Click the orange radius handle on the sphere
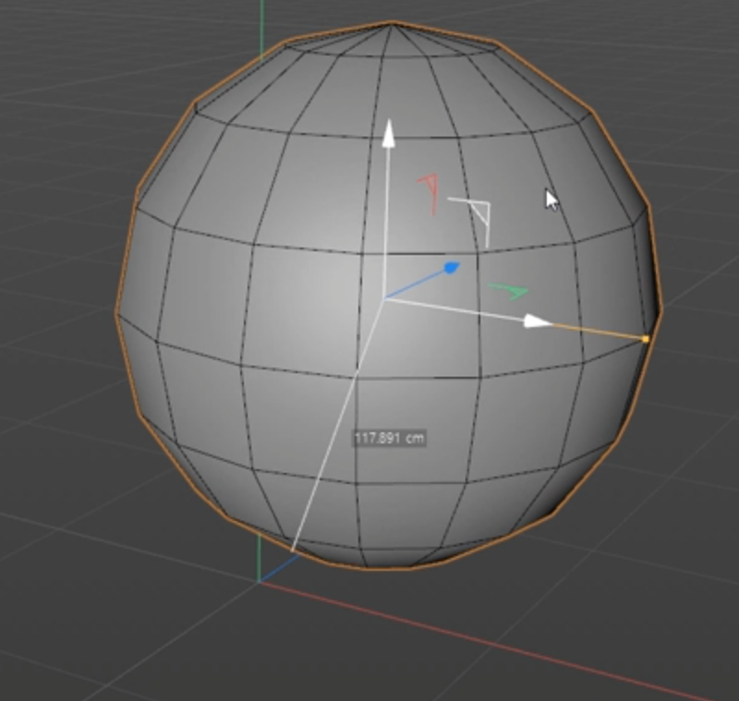This screenshot has width=739, height=701. pyautogui.click(x=645, y=339)
